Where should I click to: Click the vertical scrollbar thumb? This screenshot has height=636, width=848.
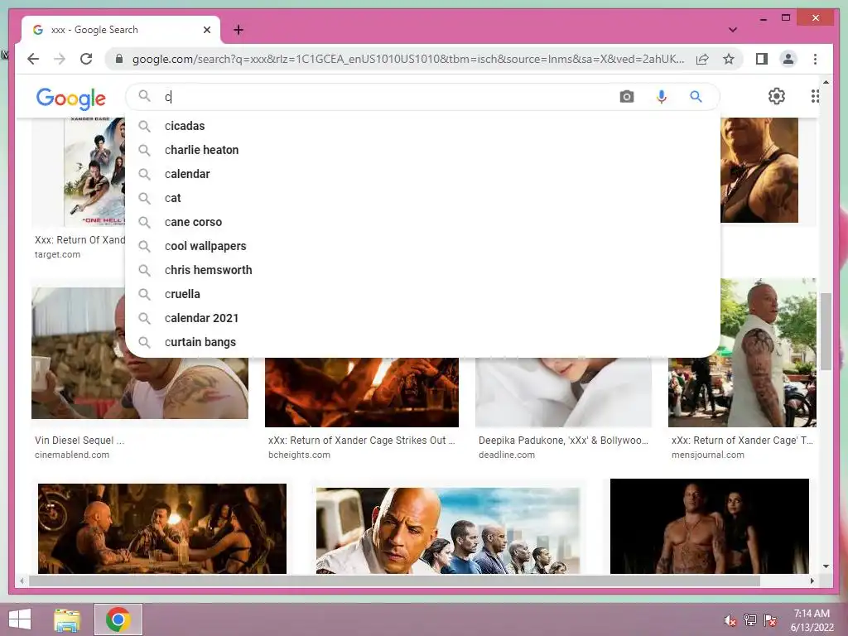(x=826, y=331)
